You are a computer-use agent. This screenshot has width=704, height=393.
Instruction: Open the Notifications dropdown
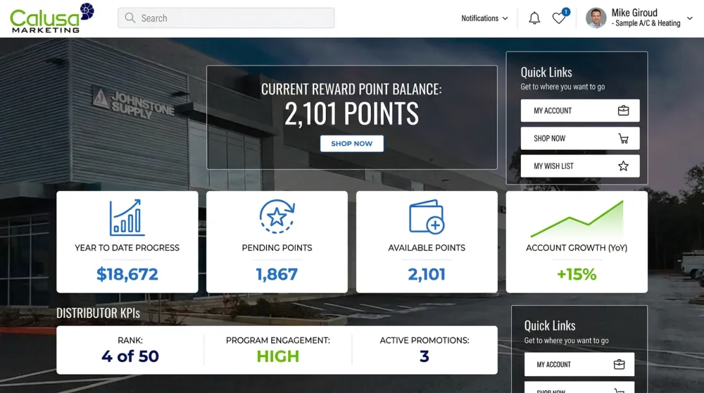(x=484, y=18)
